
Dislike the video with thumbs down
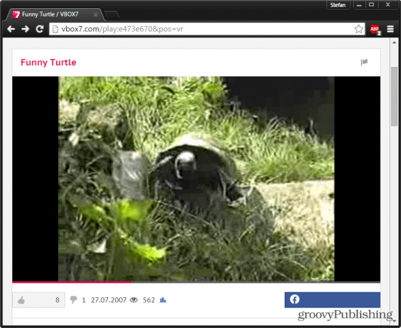(74, 300)
